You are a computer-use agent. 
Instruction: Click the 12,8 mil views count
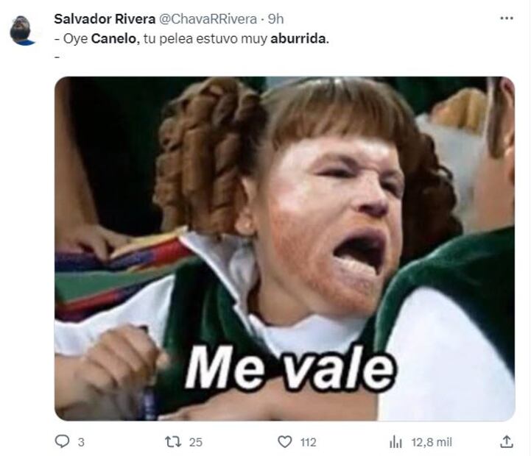point(432,442)
